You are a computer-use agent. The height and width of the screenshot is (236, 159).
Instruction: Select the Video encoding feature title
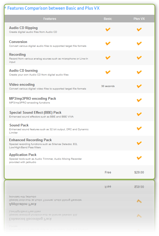click(x=22, y=85)
